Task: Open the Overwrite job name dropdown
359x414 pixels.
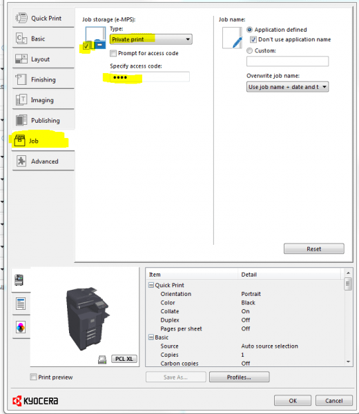Action: click(287, 87)
